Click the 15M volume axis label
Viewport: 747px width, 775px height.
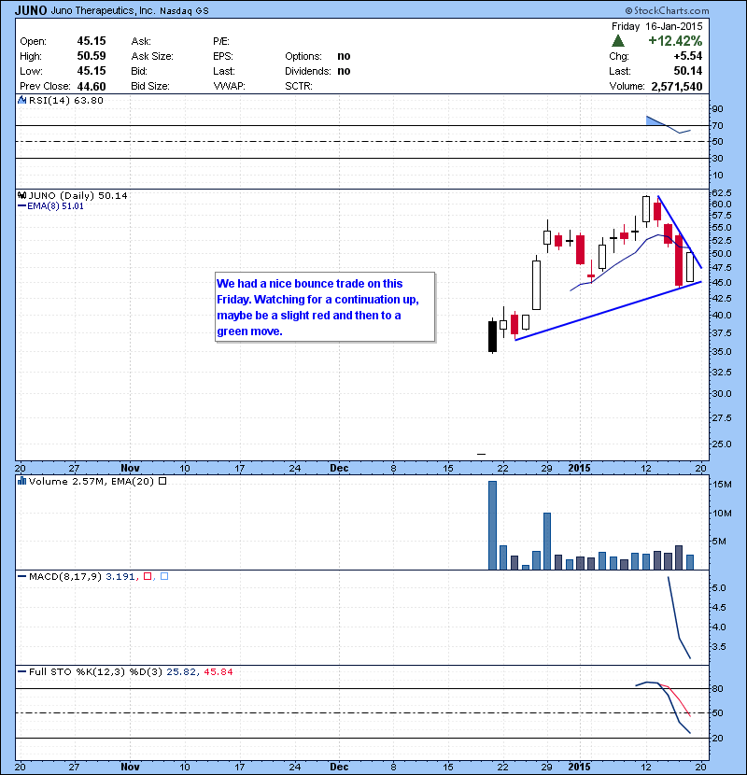click(721, 485)
